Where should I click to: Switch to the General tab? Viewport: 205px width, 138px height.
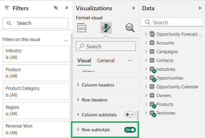[x=106, y=61]
